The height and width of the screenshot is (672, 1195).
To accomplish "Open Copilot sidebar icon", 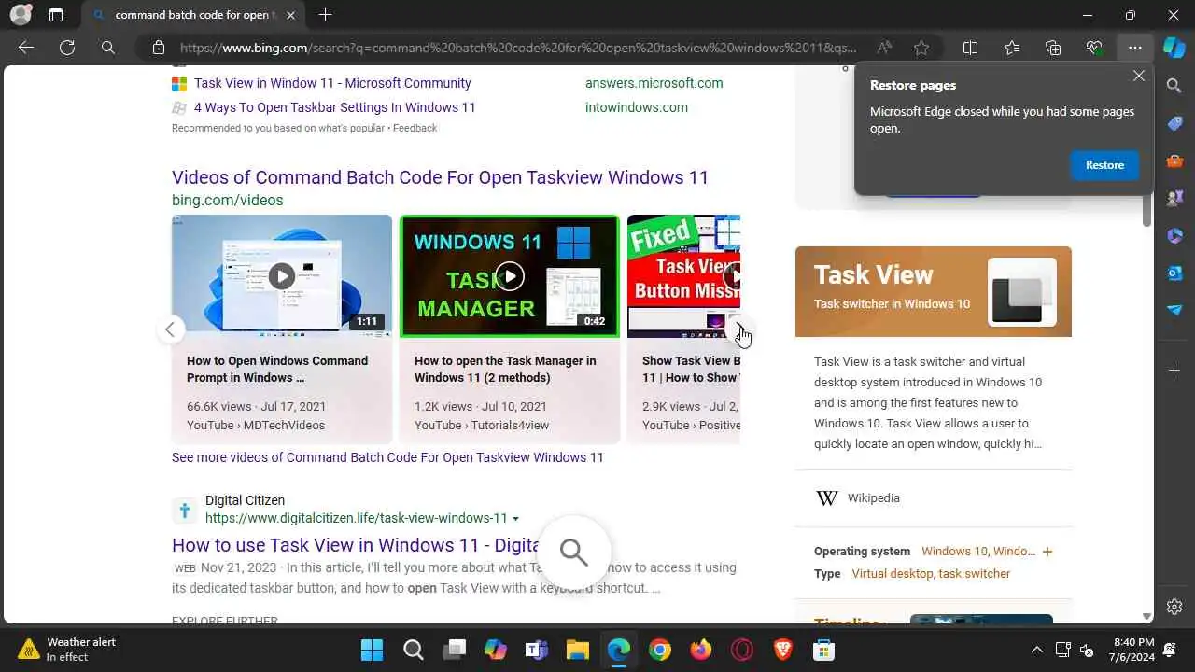I will pyautogui.click(x=1174, y=48).
